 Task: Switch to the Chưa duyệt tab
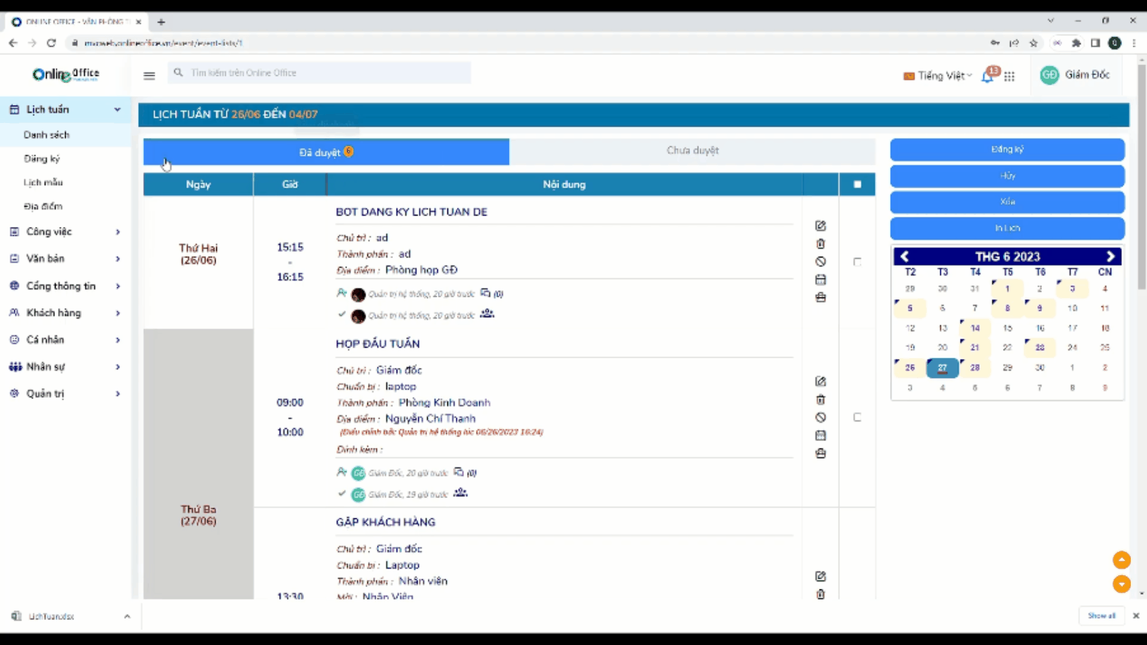coord(692,150)
